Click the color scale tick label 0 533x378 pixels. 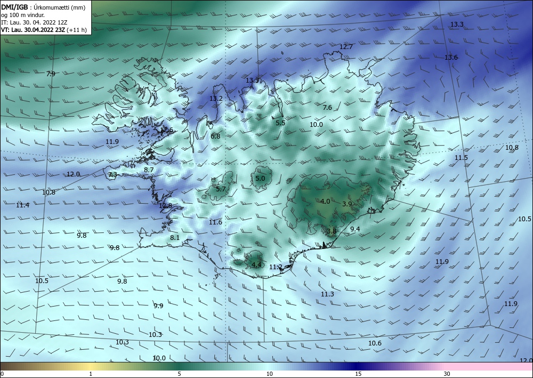[2, 374]
